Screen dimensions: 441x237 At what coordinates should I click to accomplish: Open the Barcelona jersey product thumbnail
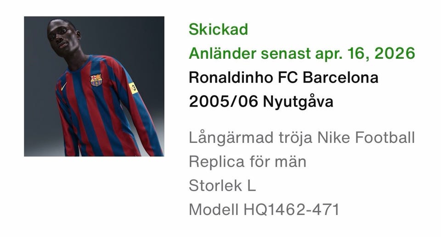[x=94, y=86]
